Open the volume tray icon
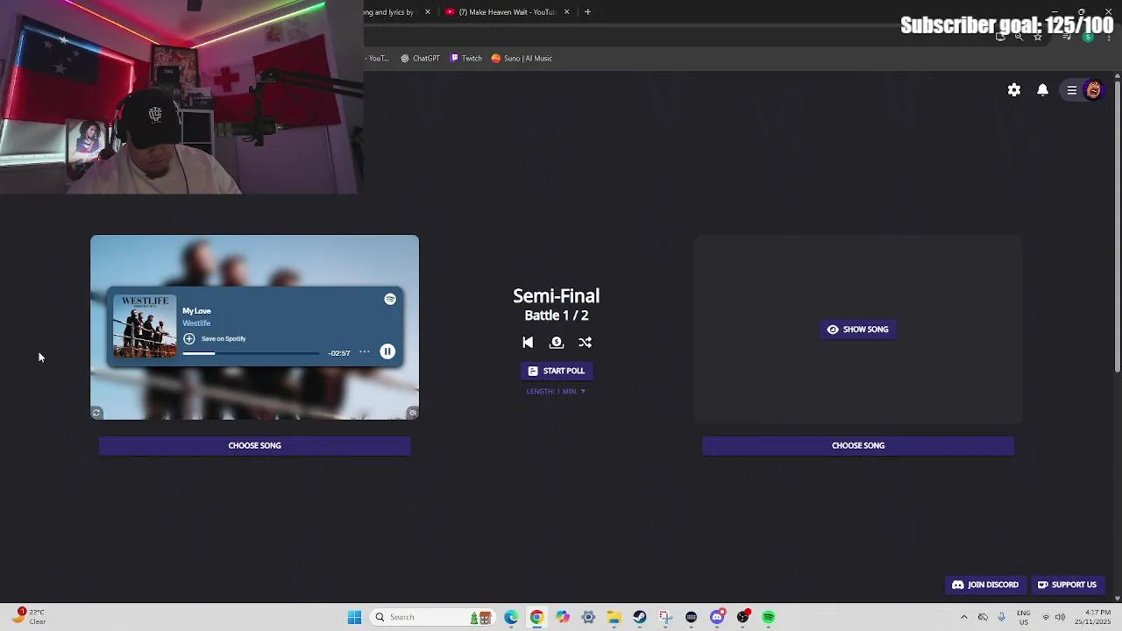The image size is (1122, 631). (x=1060, y=617)
